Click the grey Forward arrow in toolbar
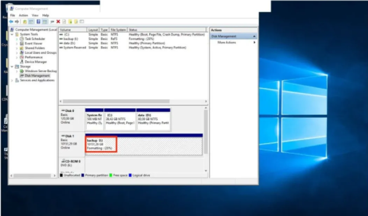 pos(17,21)
